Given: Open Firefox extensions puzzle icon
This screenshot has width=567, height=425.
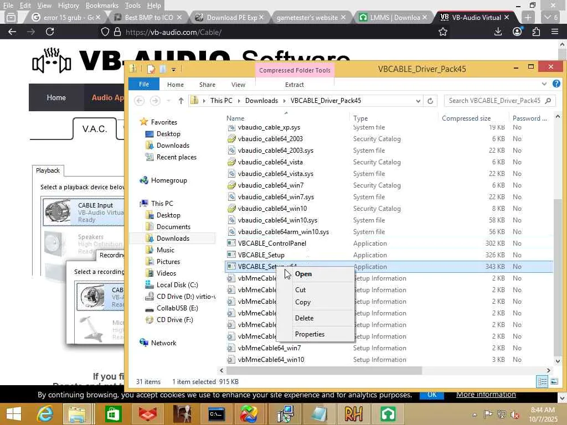Looking at the screenshot, I should (x=536, y=32).
